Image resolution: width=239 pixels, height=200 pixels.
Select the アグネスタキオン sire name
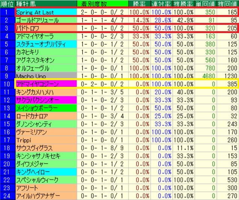(35, 60)
